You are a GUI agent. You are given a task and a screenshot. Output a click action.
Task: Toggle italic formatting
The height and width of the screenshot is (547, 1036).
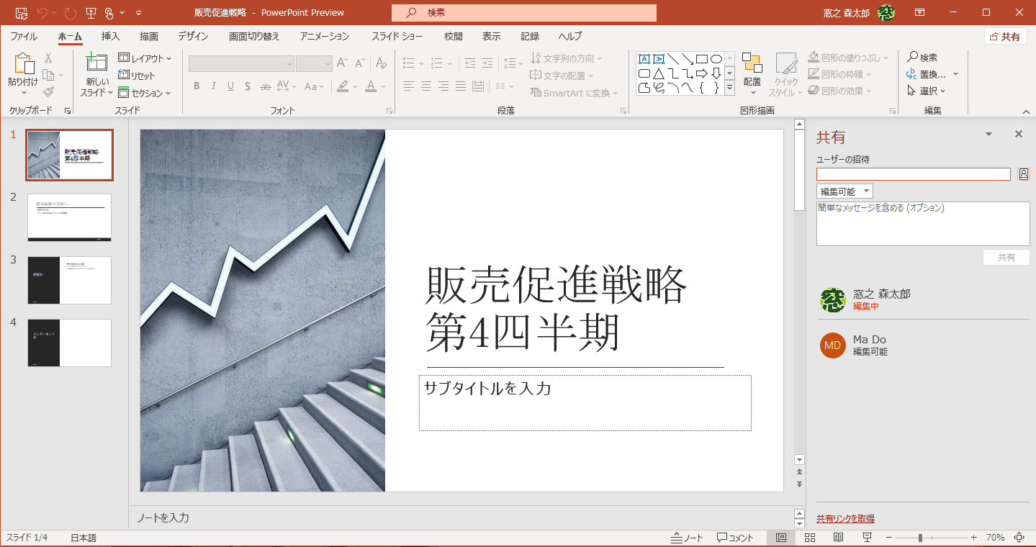(213, 86)
